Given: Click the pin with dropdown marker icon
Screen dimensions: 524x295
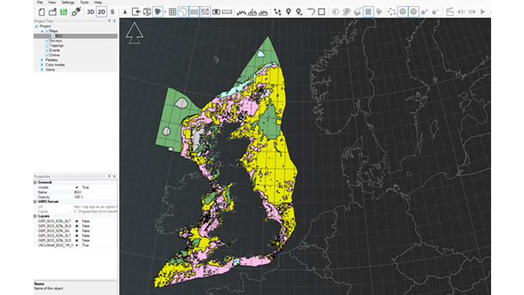Looking at the screenshot, I should (299, 12).
